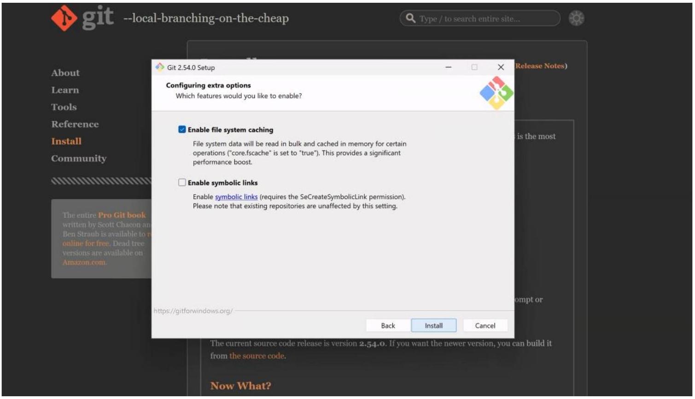695x399 pixels.
Task: Minimize the Git Setup window
Action: pos(448,67)
